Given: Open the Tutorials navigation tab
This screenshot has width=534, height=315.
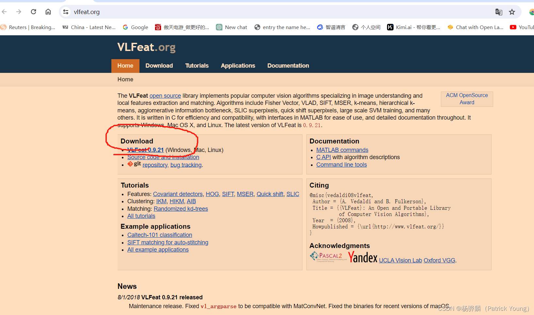Looking at the screenshot, I should pos(197,66).
